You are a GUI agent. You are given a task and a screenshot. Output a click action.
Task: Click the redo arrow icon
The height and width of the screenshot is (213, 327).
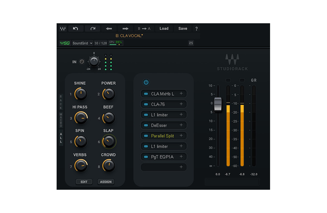pyautogui.click(x=93, y=29)
